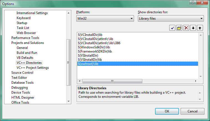Delete selected entry with red X icon
The image size is (210, 121).
pos(186,28)
